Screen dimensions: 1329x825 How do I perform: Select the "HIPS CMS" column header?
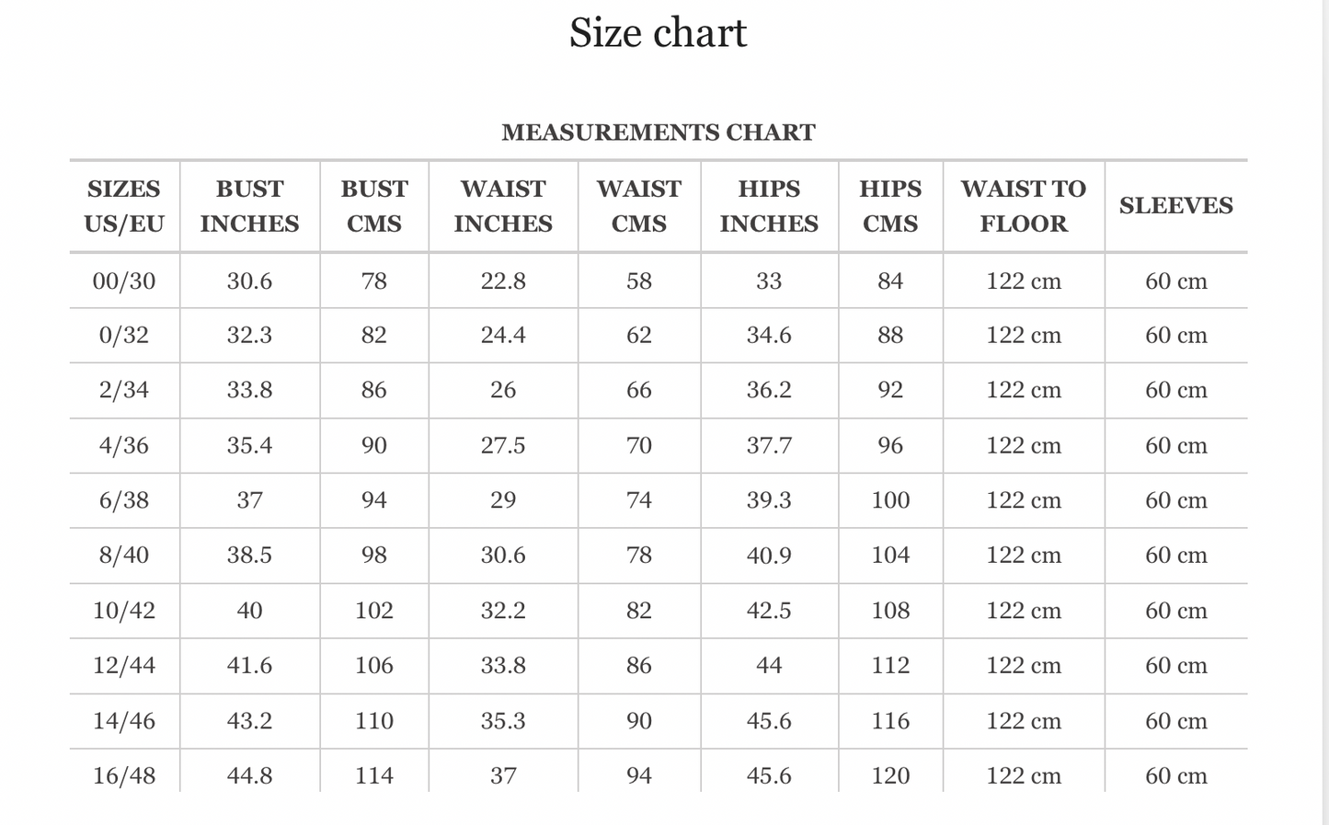point(890,206)
